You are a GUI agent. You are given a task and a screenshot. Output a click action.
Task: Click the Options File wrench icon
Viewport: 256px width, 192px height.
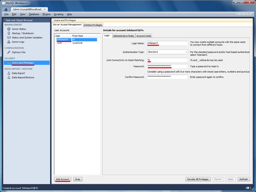click(x=9, y=53)
